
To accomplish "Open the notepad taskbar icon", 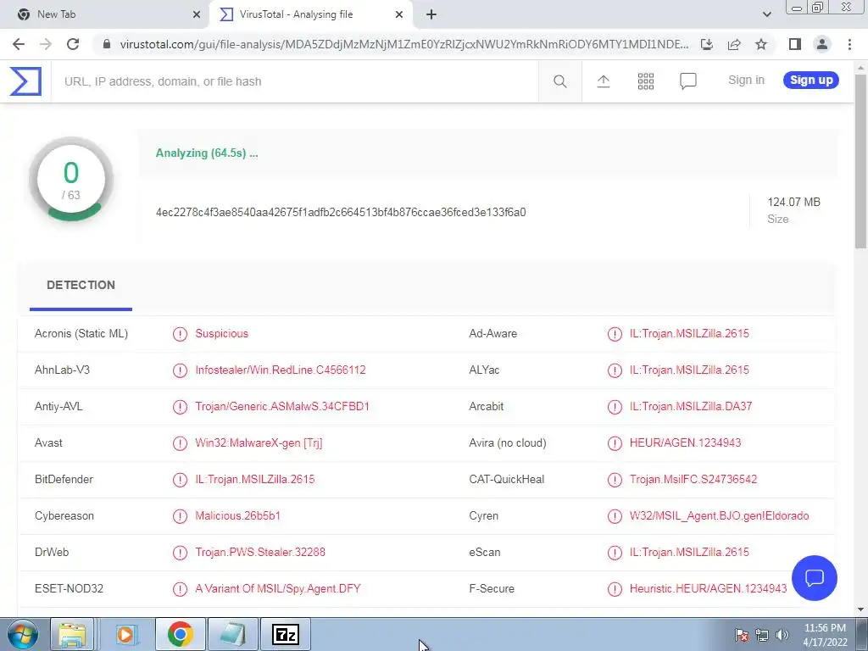I will tap(232, 634).
